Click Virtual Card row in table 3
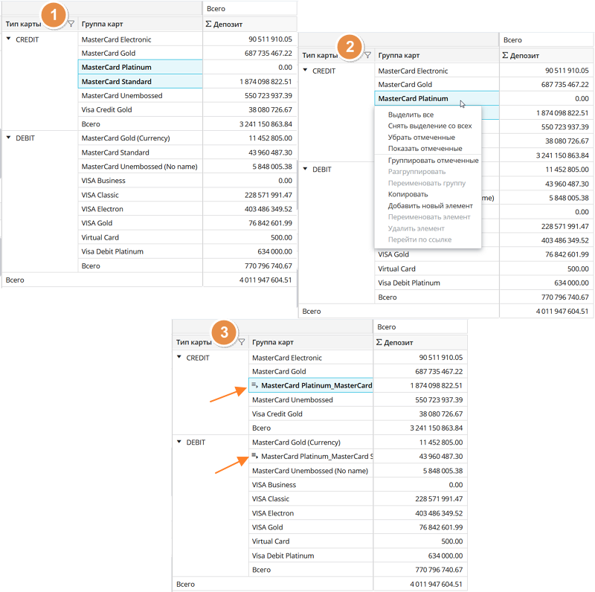The width and height of the screenshot is (595, 592). tap(272, 541)
